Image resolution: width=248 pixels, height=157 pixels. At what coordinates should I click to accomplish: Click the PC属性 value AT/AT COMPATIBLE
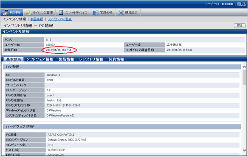point(61,135)
